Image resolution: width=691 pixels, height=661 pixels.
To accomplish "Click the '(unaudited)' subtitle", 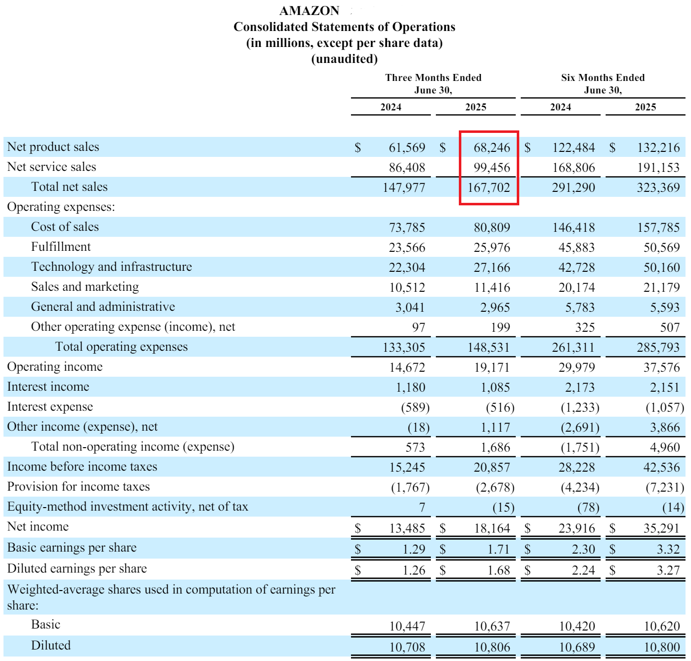I will point(345,59).
